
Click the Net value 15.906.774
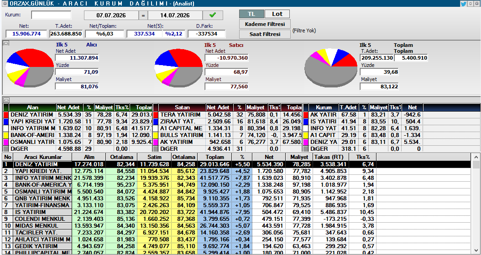pos(26,34)
